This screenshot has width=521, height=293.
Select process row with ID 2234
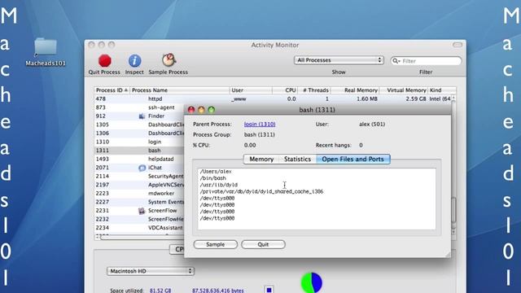(139, 228)
